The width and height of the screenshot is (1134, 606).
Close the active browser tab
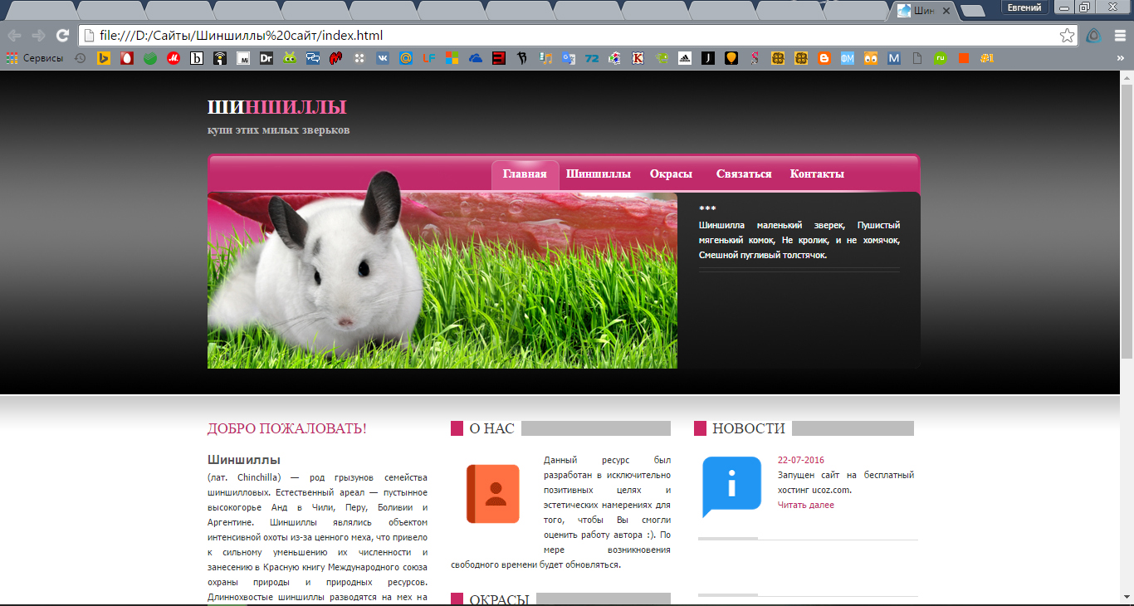[x=946, y=12]
